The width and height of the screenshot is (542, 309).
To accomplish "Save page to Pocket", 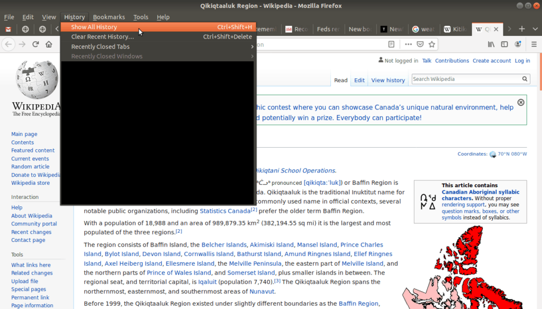I will pos(420,44).
